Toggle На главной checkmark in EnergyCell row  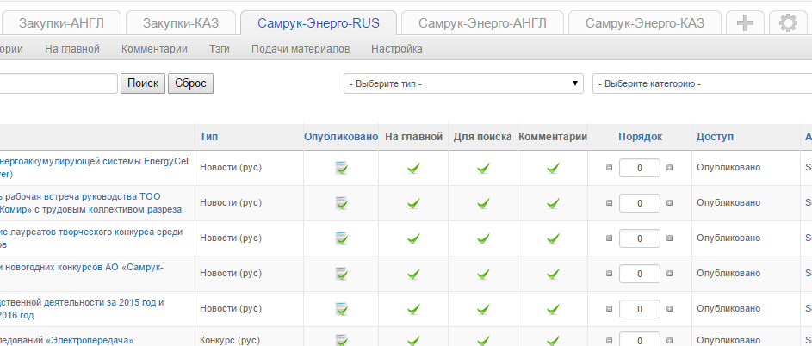tap(413, 168)
